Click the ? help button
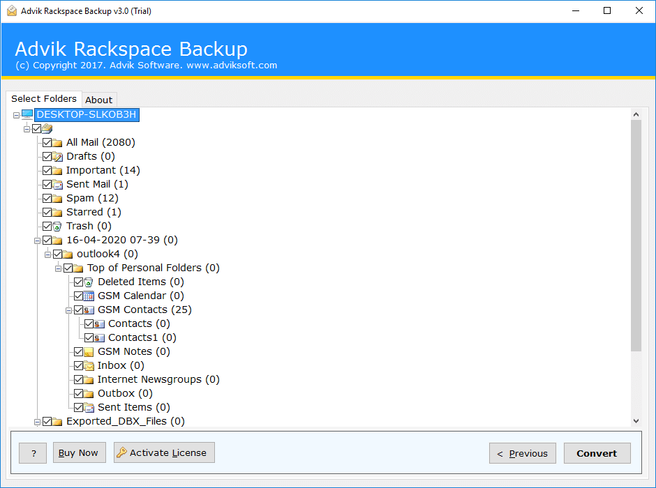 click(x=33, y=453)
